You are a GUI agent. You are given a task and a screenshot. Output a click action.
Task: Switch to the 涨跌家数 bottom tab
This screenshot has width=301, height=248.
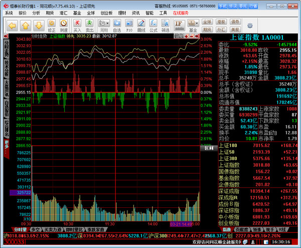point(96,229)
